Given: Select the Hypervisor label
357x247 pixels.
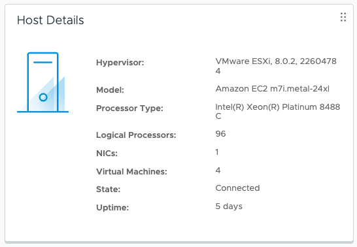Looking at the screenshot, I should click(120, 63).
